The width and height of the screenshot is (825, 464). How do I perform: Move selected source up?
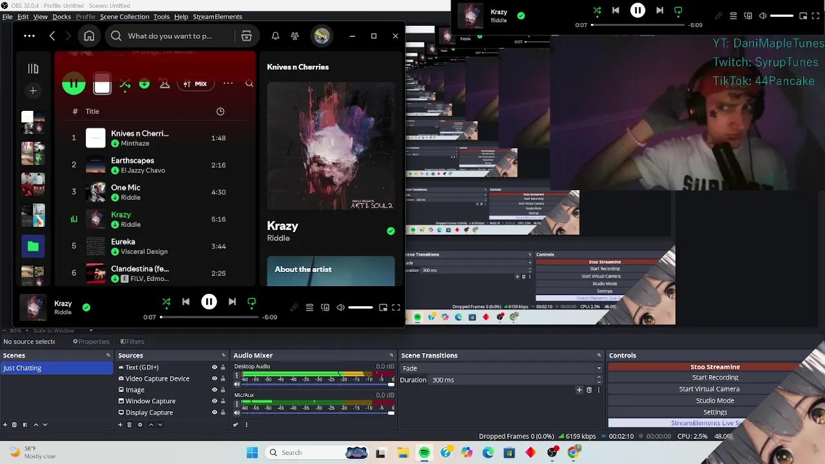(151, 425)
